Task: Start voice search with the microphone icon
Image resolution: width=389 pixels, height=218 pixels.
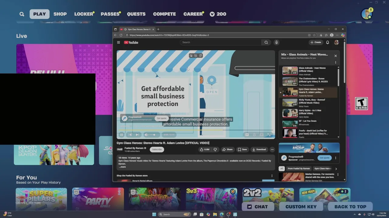Action: [276, 42]
